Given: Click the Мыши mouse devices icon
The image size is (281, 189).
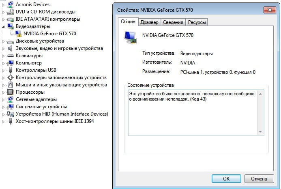Looking at the screenshot, I should [x=11, y=85].
